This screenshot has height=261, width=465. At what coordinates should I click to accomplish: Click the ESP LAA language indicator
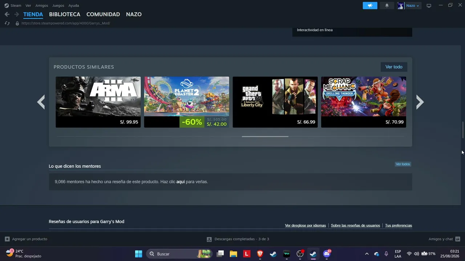click(398, 254)
